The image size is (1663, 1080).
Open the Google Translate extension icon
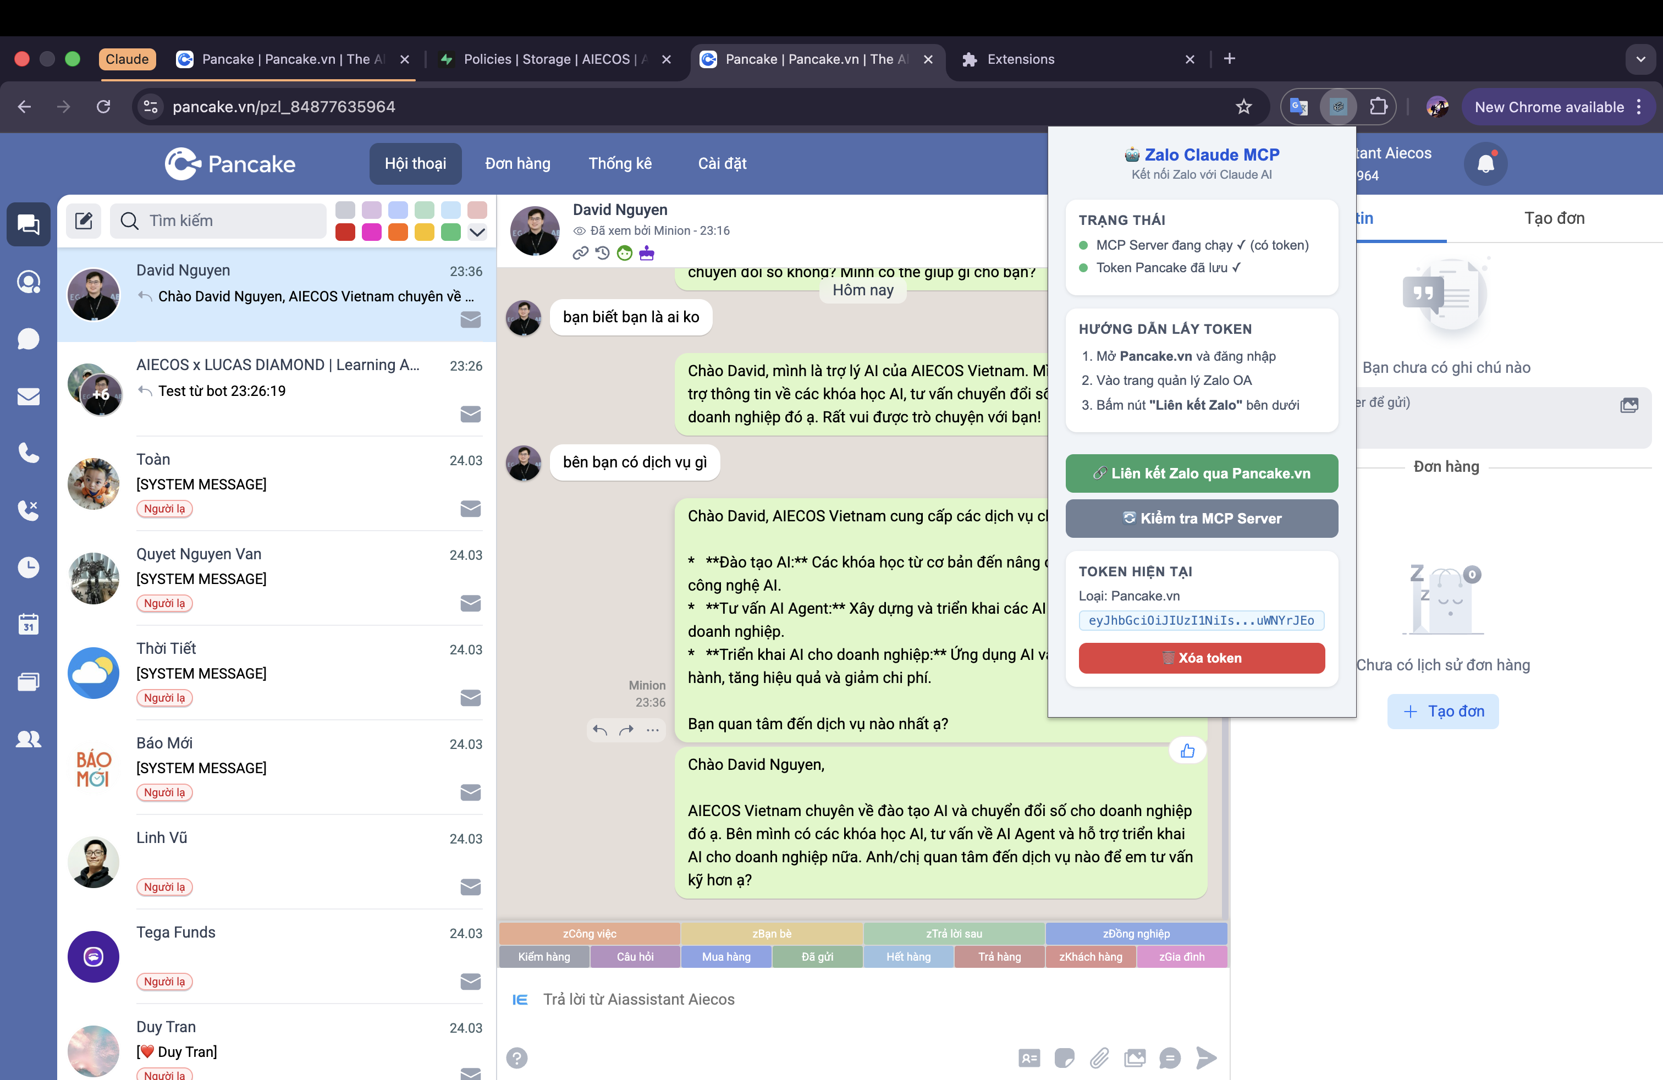tap(1299, 107)
